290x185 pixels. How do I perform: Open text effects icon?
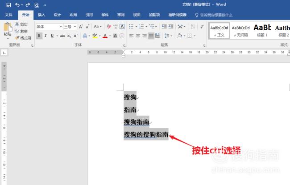(x=85, y=36)
